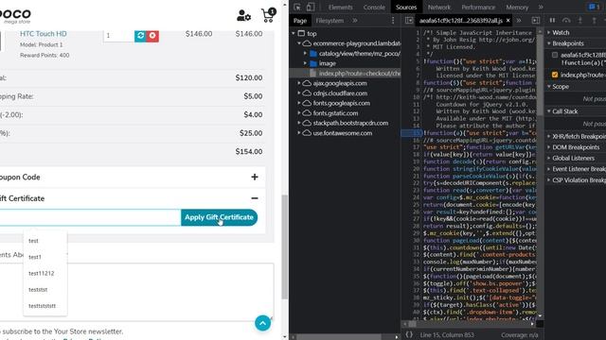
Task: Expand the Global Listeners section
Action: [x=549, y=158]
